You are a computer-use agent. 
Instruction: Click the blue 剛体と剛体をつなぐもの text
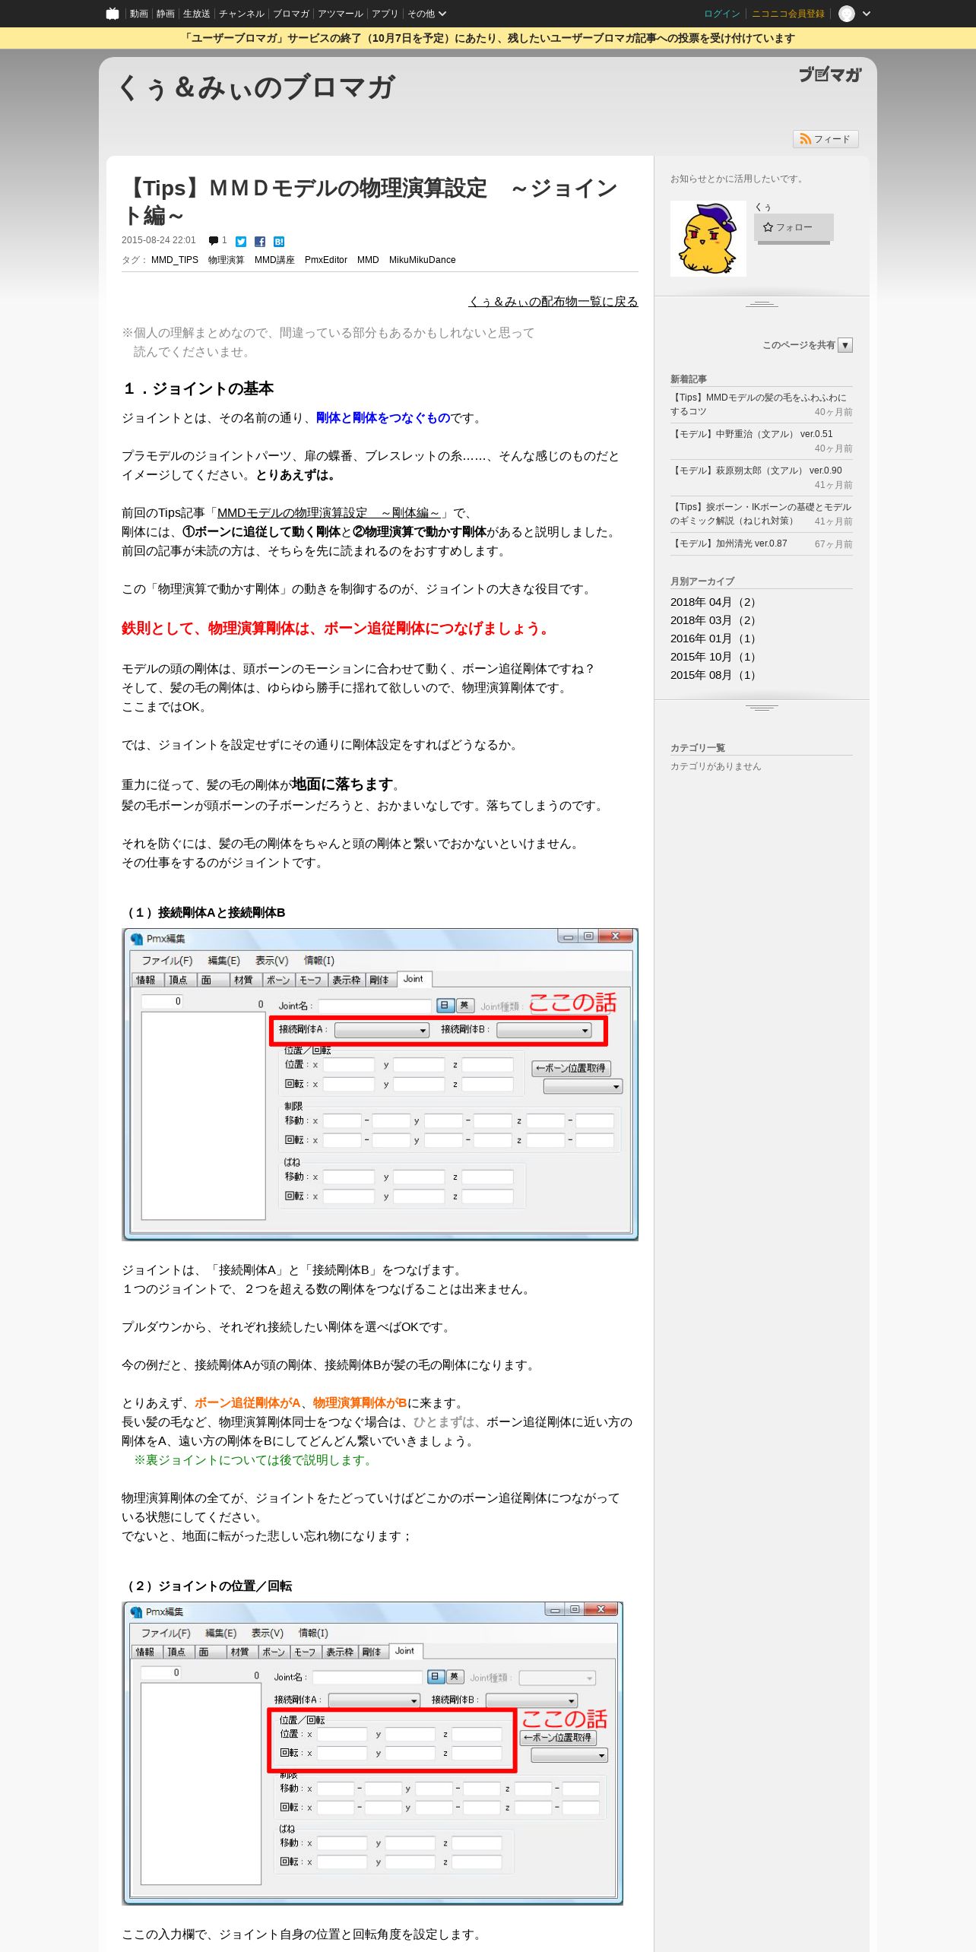coord(383,418)
